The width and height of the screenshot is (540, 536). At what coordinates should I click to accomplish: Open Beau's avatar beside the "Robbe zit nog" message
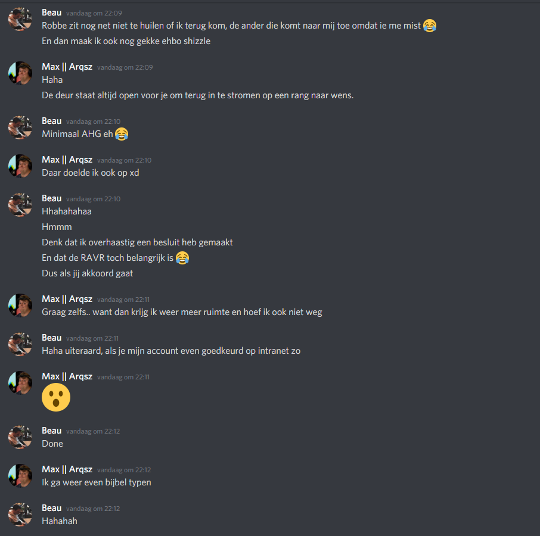[x=20, y=19]
